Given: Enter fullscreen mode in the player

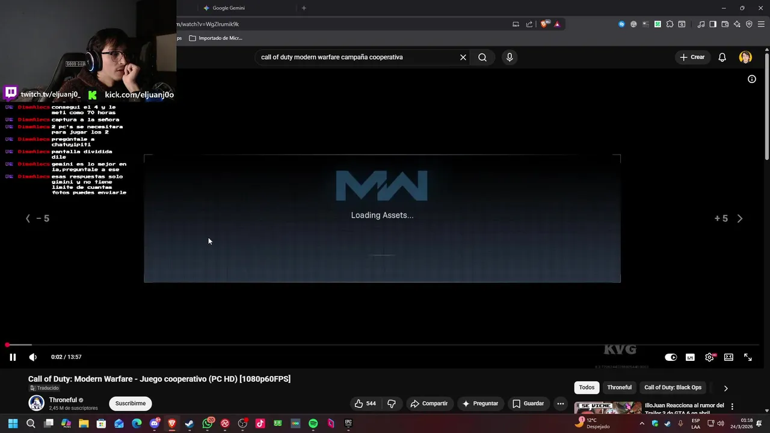Looking at the screenshot, I should [748, 357].
